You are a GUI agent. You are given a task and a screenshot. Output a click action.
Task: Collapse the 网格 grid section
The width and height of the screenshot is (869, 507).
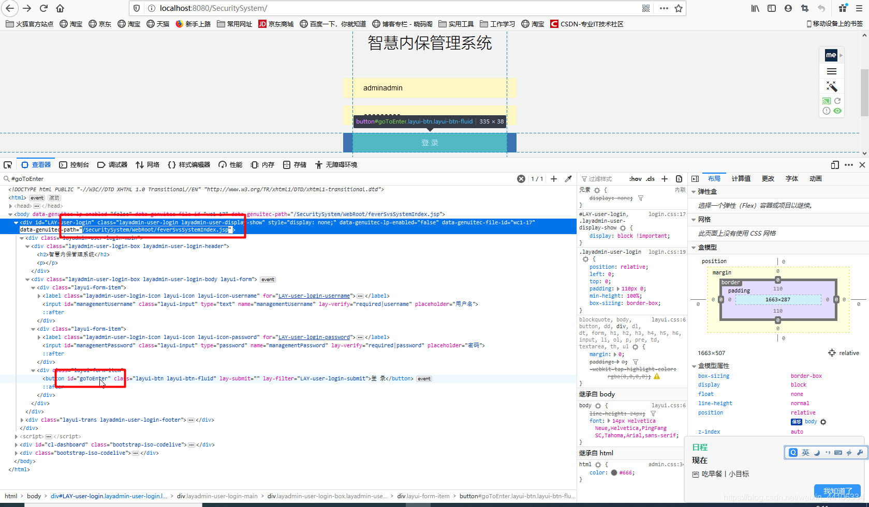(694, 220)
